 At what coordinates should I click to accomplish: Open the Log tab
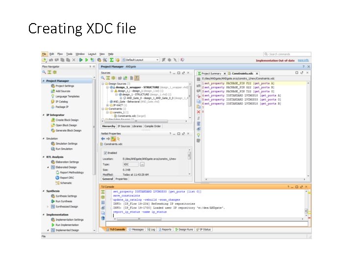click(x=151, y=229)
